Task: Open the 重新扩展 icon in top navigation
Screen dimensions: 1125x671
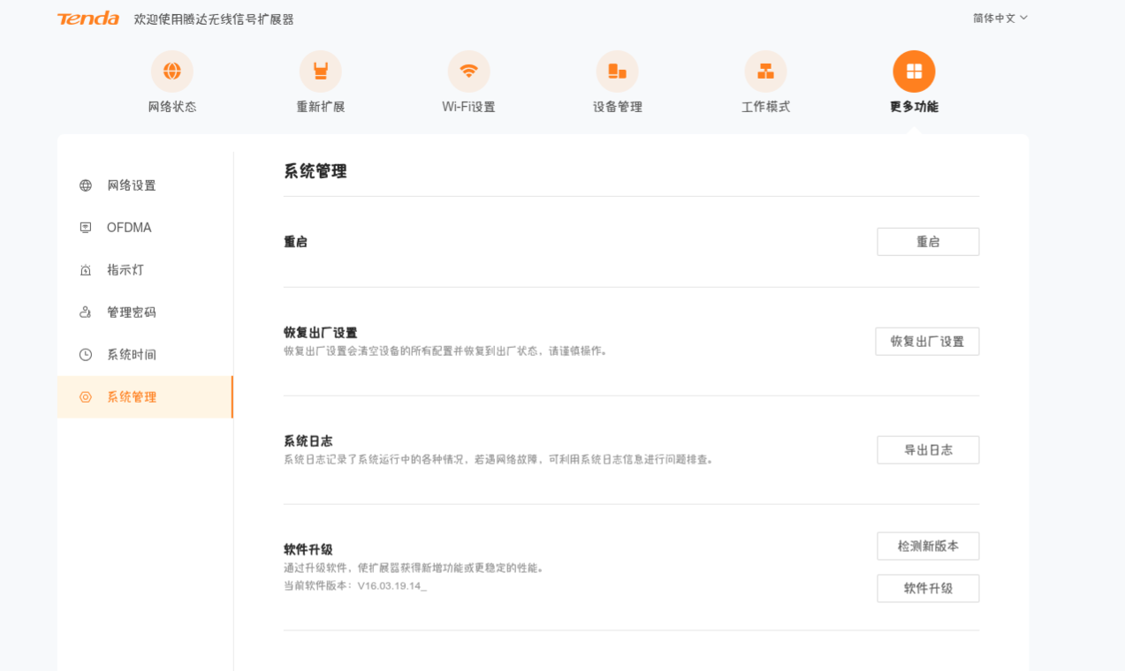Action: [320, 72]
